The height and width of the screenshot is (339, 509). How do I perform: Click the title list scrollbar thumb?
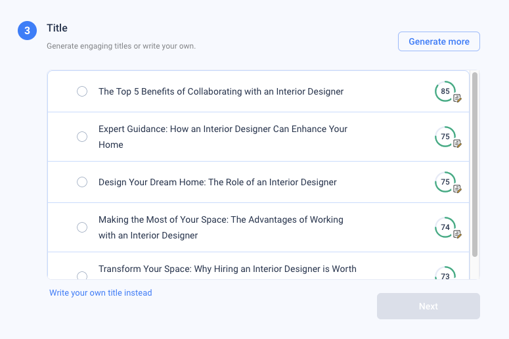coord(475,165)
